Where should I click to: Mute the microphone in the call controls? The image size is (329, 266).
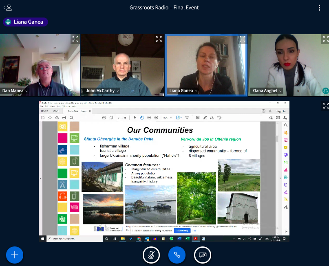click(151, 255)
